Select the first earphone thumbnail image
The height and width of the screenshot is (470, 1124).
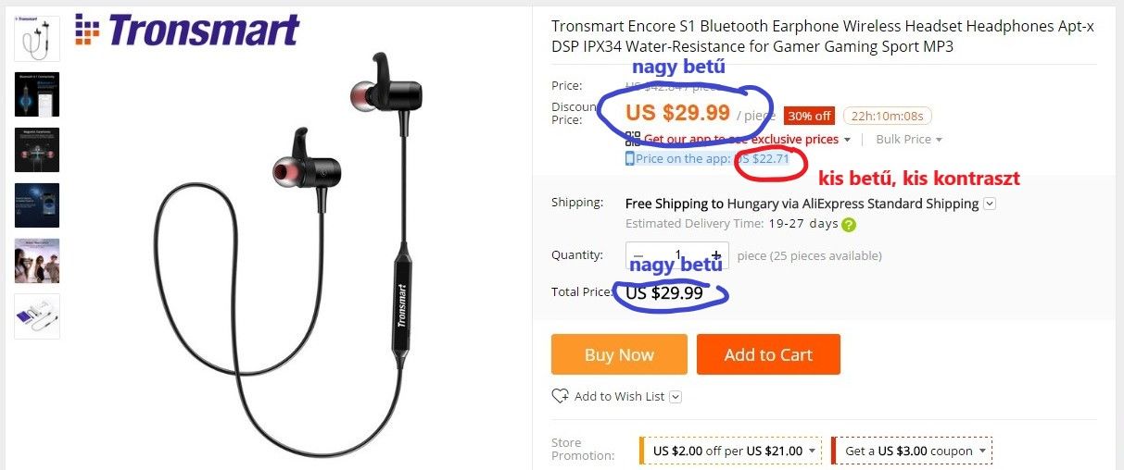point(37,38)
